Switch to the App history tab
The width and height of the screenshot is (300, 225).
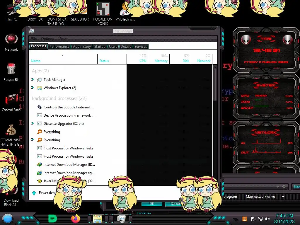[x=82, y=47]
